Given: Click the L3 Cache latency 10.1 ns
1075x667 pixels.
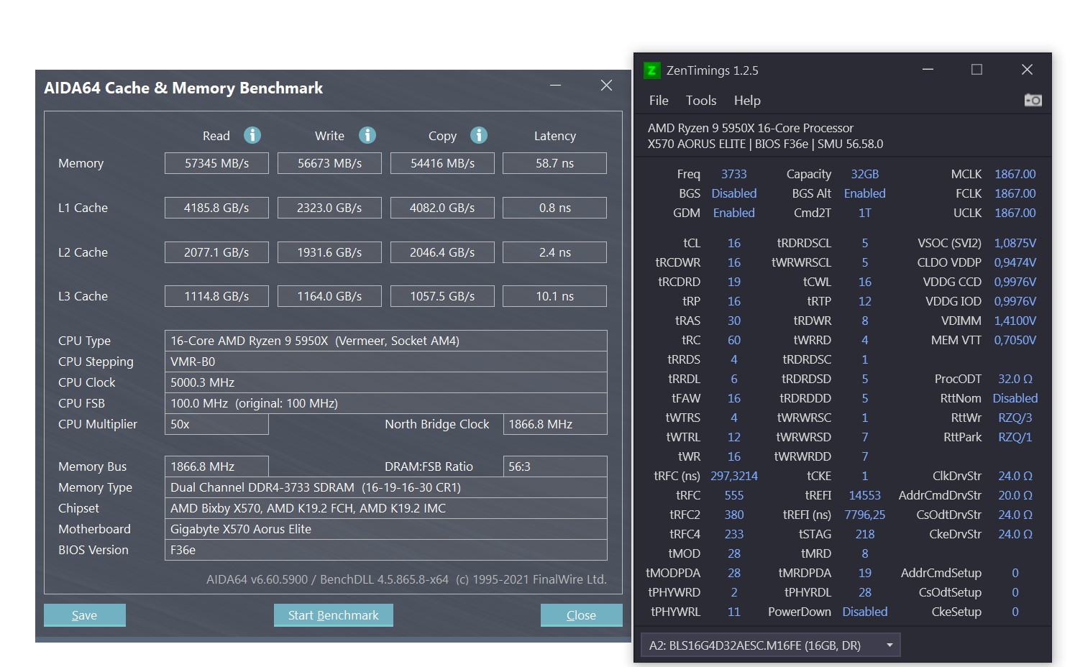Looking at the screenshot, I should click(x=554, y=296).
